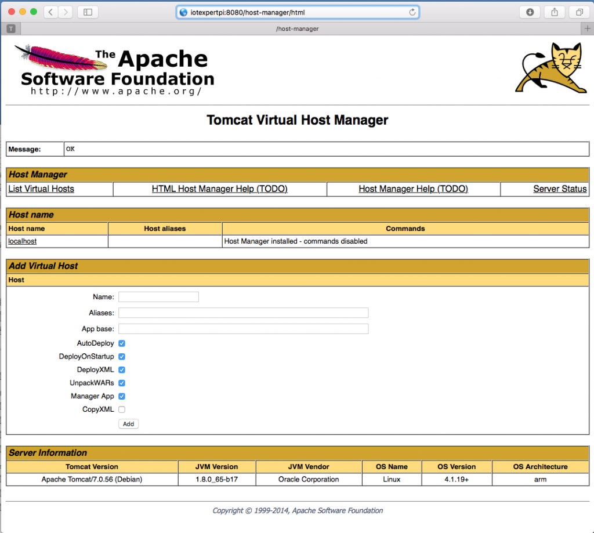Open List Virtual Hosts link
The image size is (594, 533).
tap(41, 188)
